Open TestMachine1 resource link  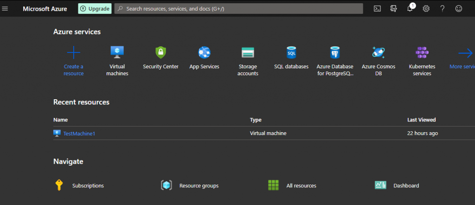tap(79, 134)
